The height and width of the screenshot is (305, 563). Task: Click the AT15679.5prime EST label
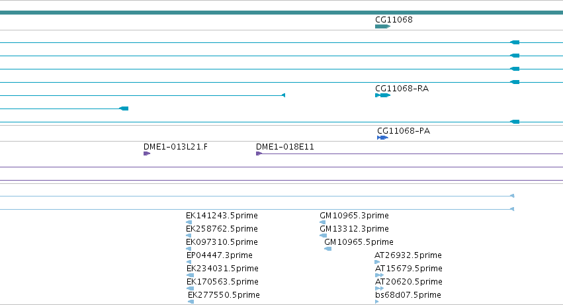[409, 269]
